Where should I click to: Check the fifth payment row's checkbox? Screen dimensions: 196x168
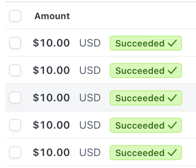tap(15, 152)
